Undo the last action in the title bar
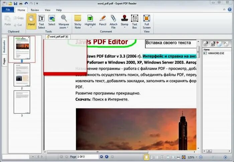 coord(26,3)
